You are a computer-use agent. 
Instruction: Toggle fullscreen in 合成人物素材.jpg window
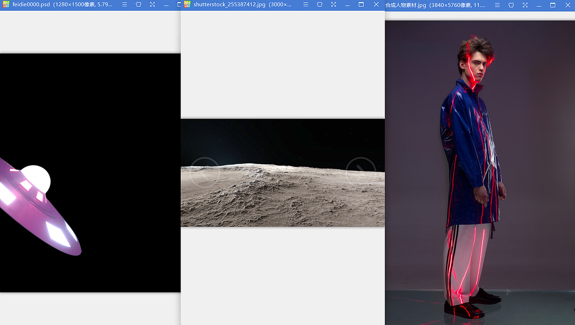pyautogui.click(x=525, y=5)
